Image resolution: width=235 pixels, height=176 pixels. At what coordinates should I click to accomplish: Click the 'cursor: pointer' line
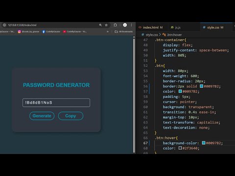click(x=180, y=102)
